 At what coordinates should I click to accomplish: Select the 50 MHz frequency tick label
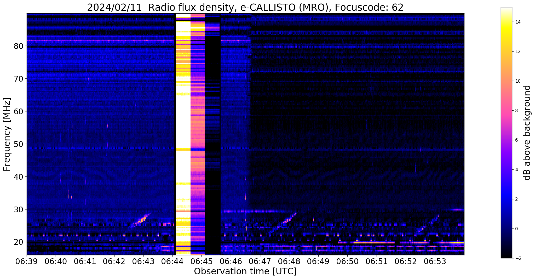click(x=19, y=144)
